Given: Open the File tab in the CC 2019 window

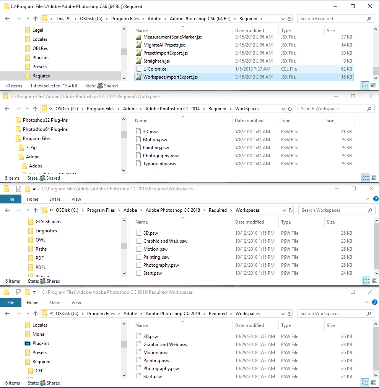Looking at the screenshot, I should [x=11, y=303].
